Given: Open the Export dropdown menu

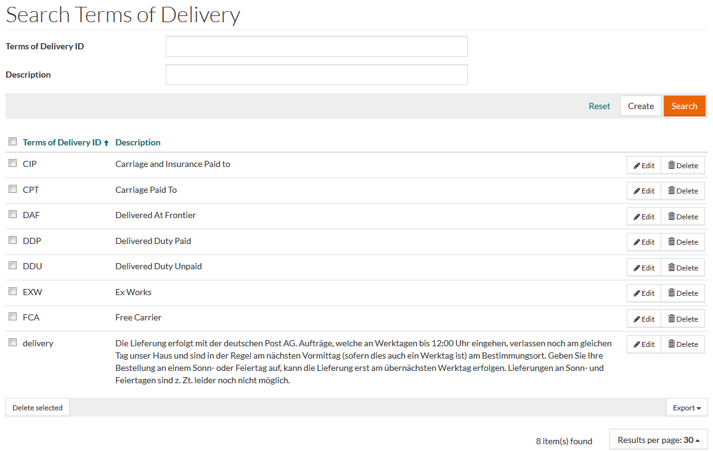Looking at the screenshot, I should click(687, 407).
